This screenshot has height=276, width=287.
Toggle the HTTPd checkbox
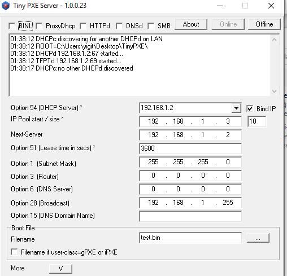click(83, 26)
